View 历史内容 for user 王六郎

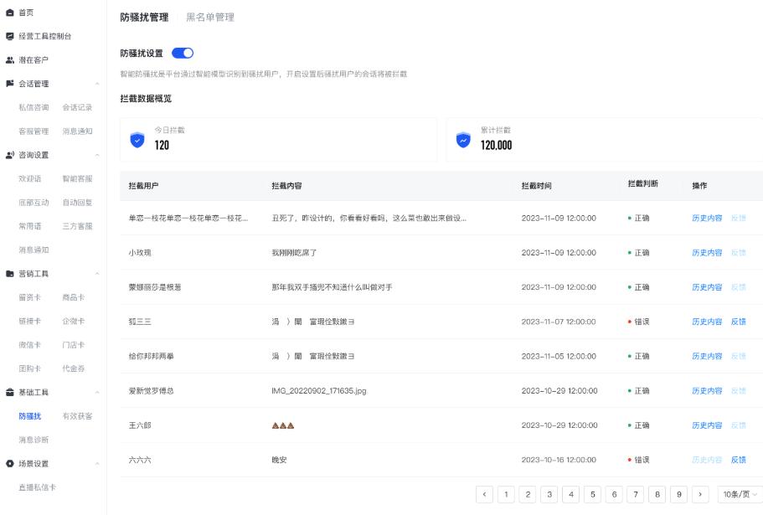[707, 425]
